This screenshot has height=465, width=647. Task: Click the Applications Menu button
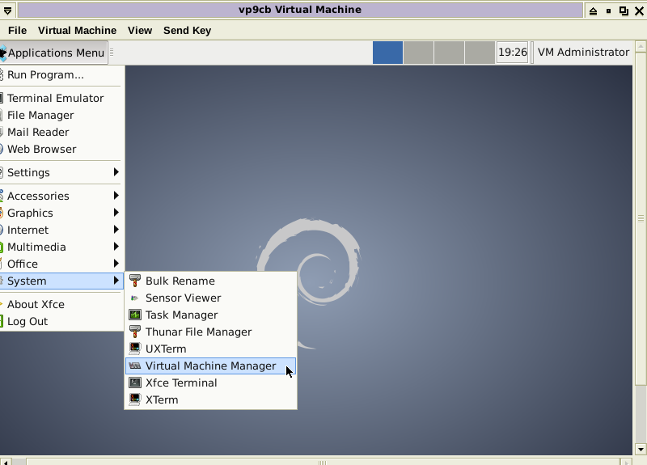point(53,53)
